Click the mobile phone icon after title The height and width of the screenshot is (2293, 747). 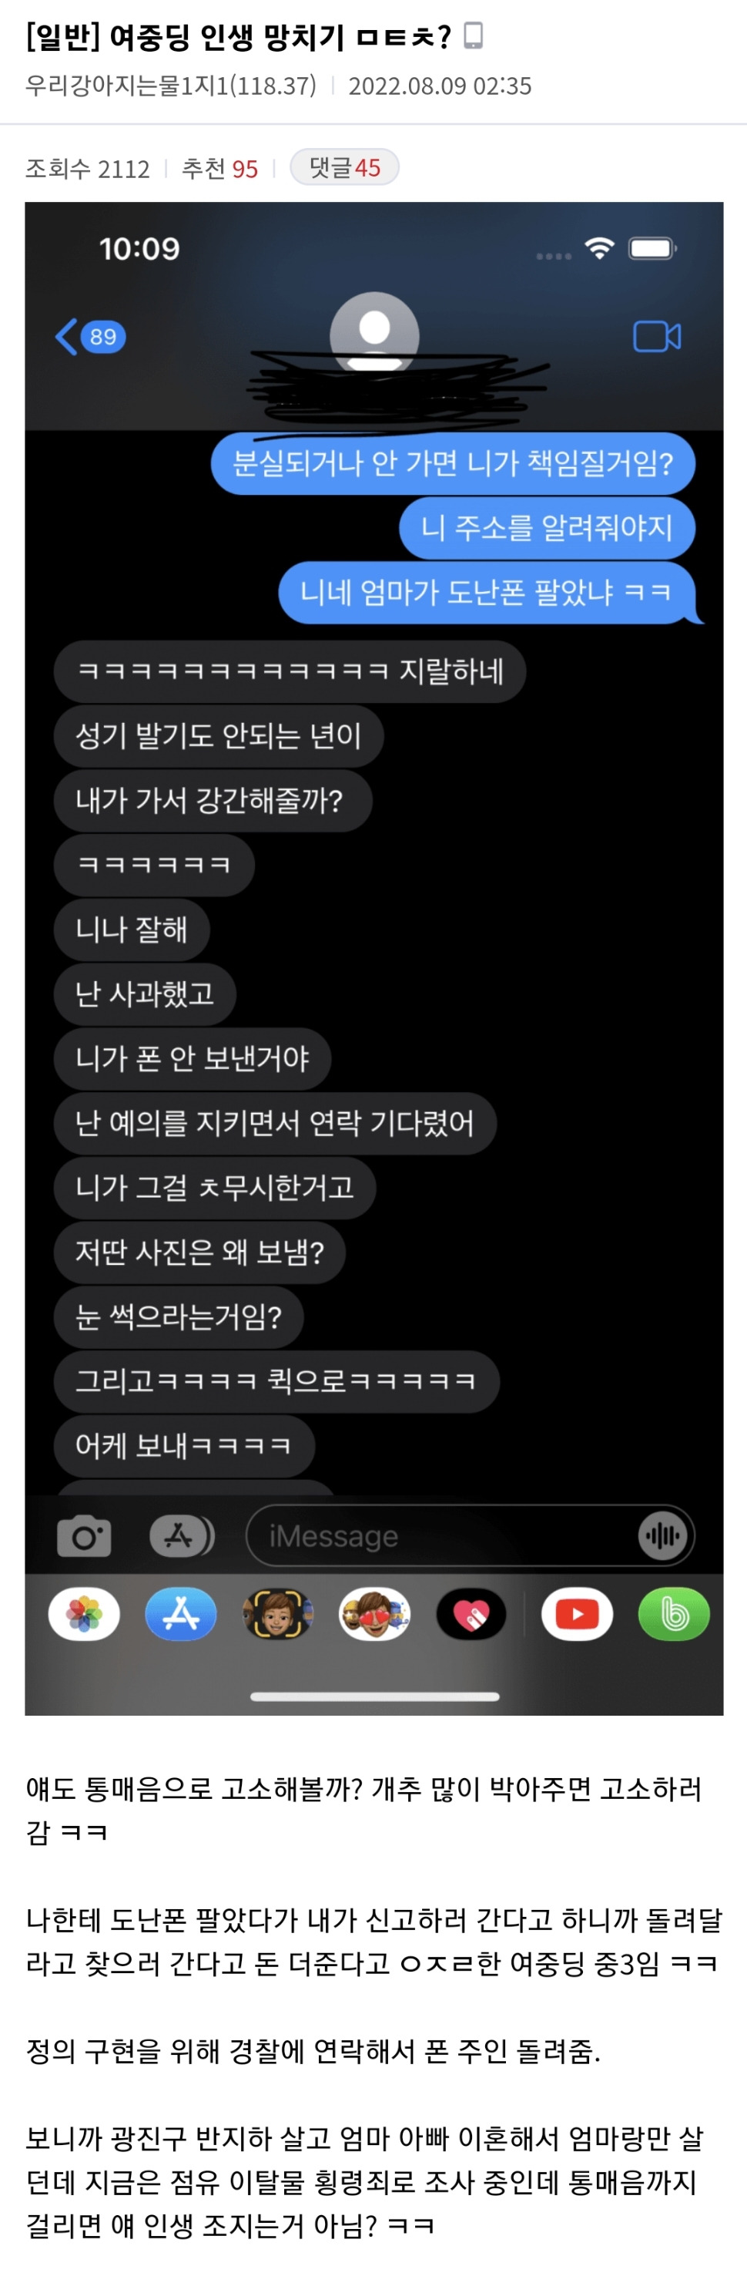[474, 36]
